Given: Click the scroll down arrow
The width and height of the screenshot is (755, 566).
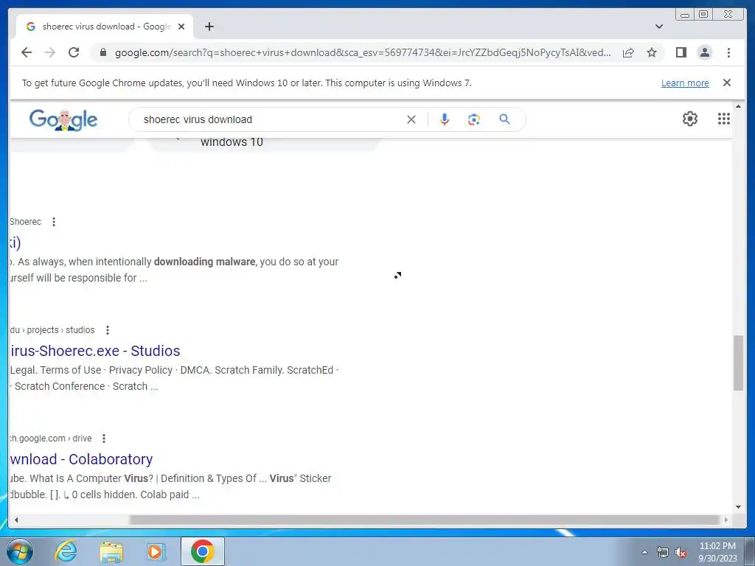Looking at the screenshot, I should tap(738, 506).
